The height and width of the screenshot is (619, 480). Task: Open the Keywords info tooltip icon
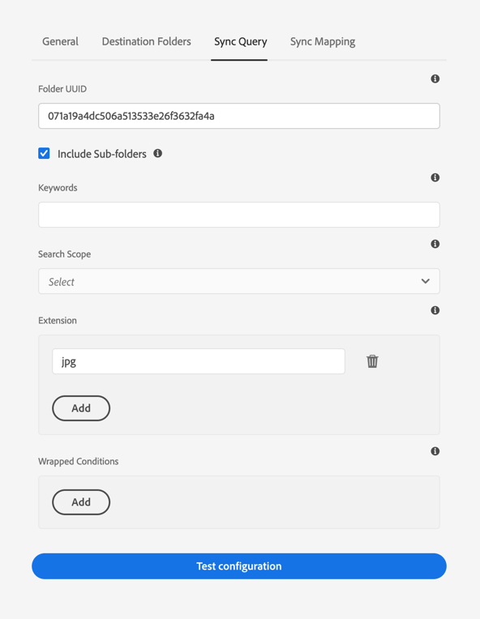coord(435,177)
